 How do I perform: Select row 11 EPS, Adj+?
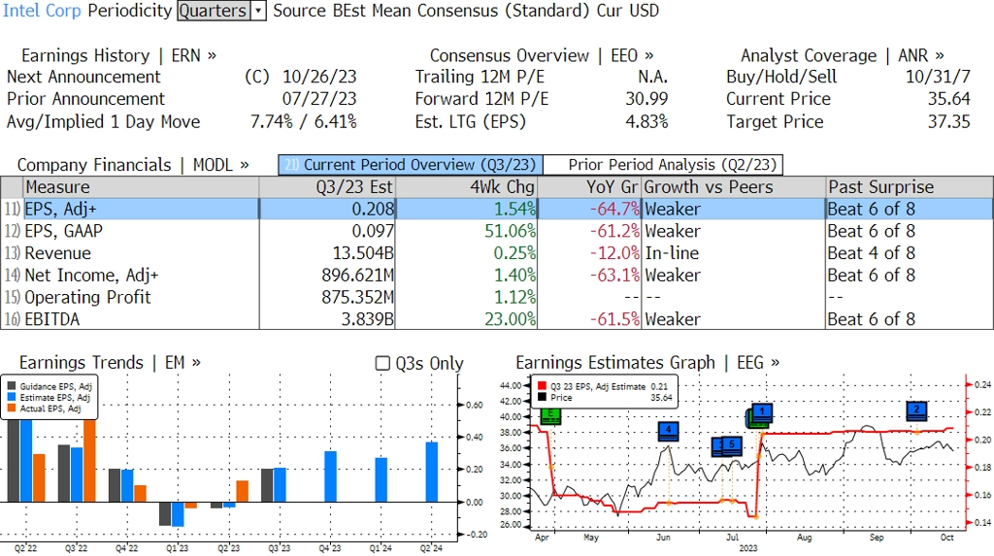497,210
